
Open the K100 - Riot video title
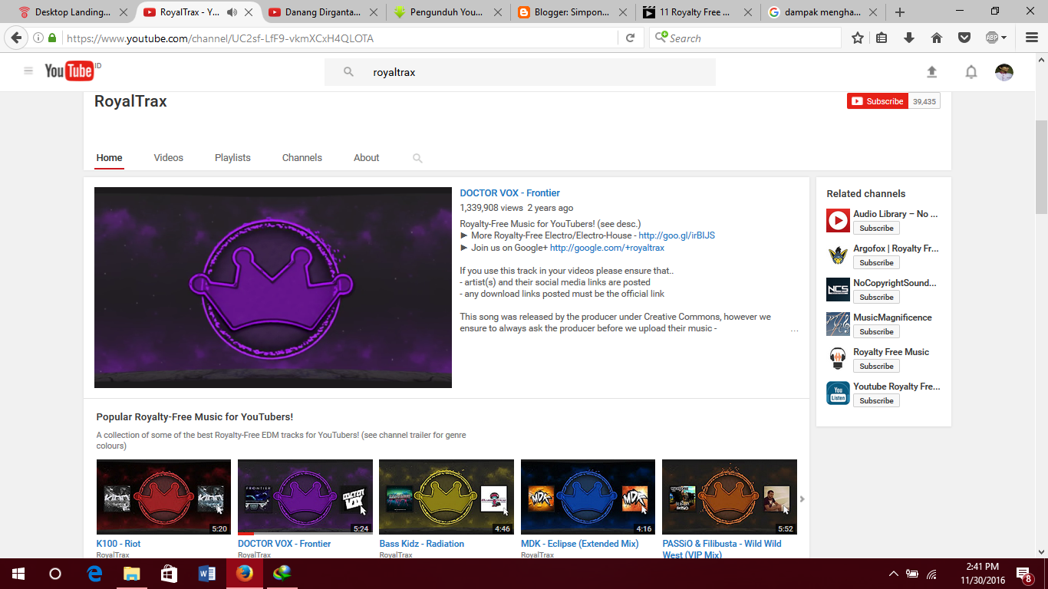tap(118, 544)
